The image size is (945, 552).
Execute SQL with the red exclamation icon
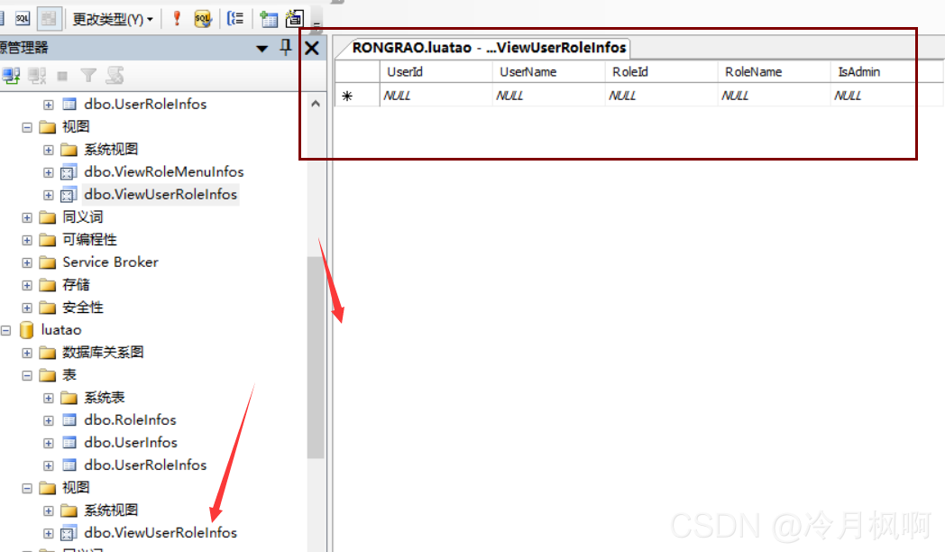point(177,19)
